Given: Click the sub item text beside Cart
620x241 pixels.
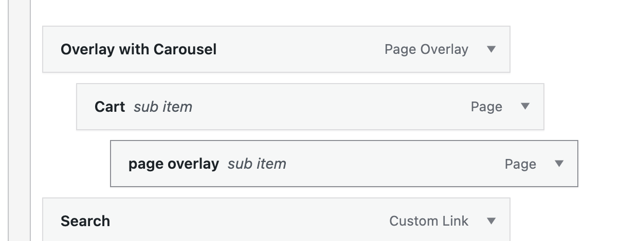Looking at the screenshot, I should point(163,107).
